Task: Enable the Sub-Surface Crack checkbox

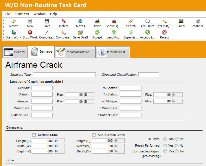Action: [x=94, y=134]
